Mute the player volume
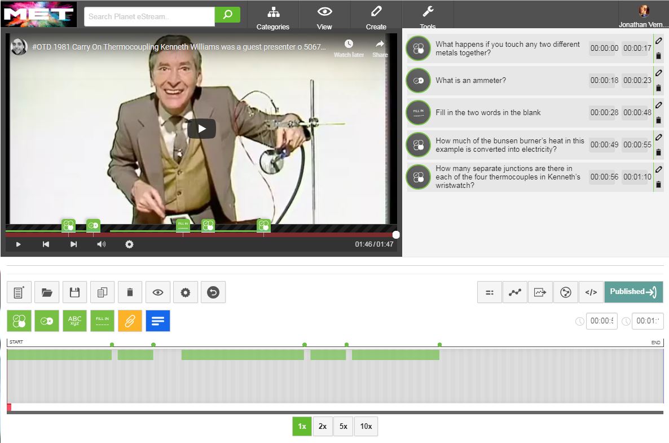669x443 pixels. 101,244
